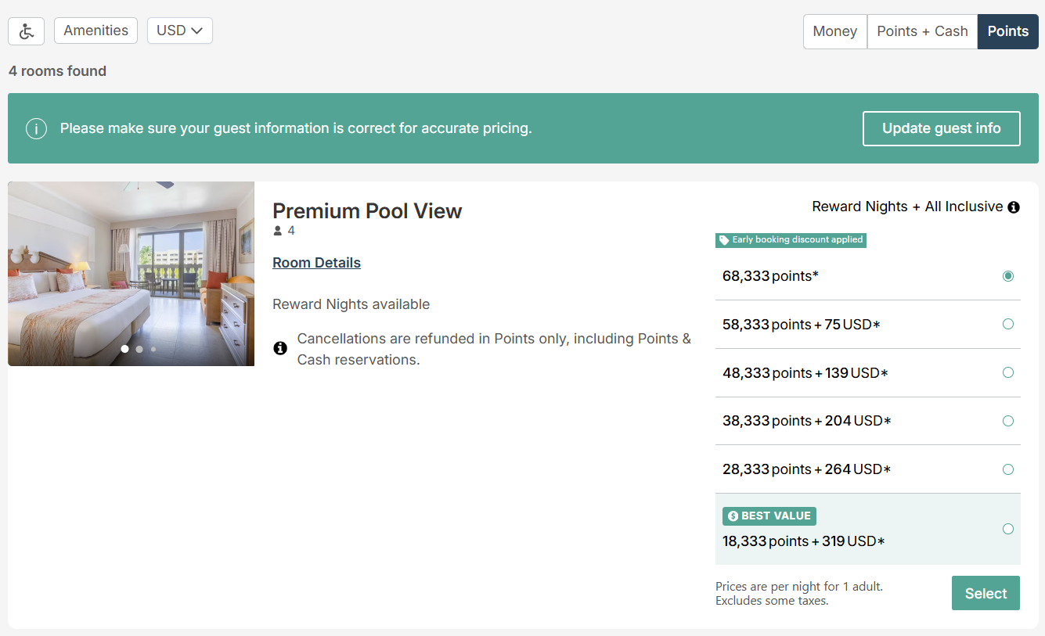Click the Premium Pool View room photo
The width and height of the screenshot is (1045, 636).
[x=131, y=274]
